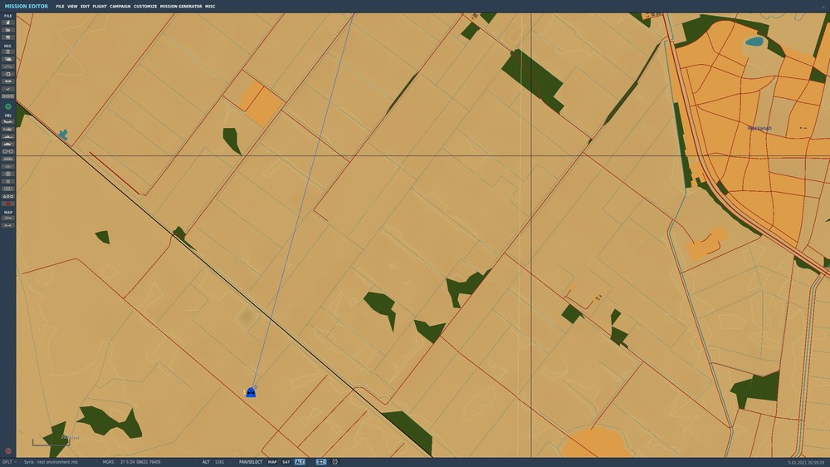
Task: Select the blue ground unit on map
Action: tap(251, 392)
